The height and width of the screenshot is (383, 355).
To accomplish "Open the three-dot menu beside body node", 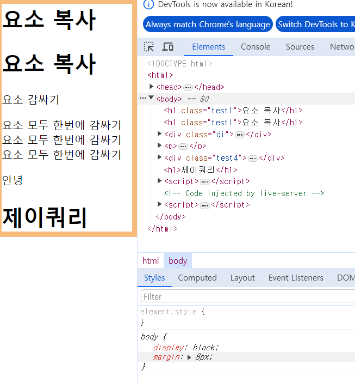I will (143, 98).
